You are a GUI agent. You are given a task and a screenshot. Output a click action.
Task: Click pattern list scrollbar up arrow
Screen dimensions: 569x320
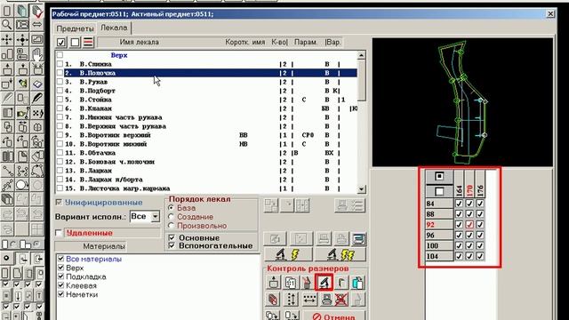click(361, 55)
